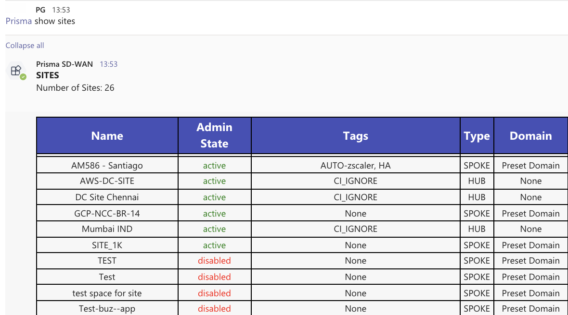
Task: Click the Tags column header
Action: [355, 136]
